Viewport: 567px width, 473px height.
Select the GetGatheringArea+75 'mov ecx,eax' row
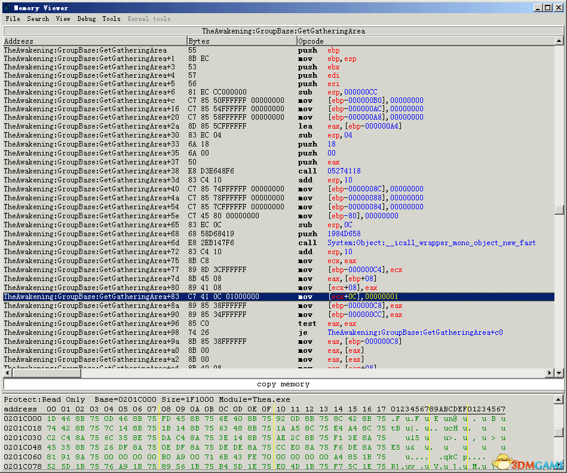click(x=278, y=261)
